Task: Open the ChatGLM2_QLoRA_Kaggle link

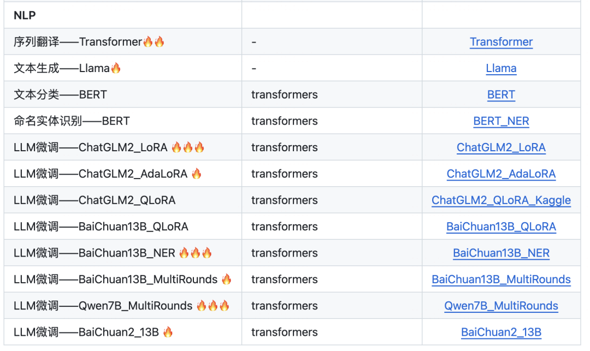Action: click(501, 200)
